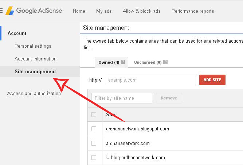Open Personal settings in sidebar
The height and width of the screenshot is (165, 243).
click(33, 46)
